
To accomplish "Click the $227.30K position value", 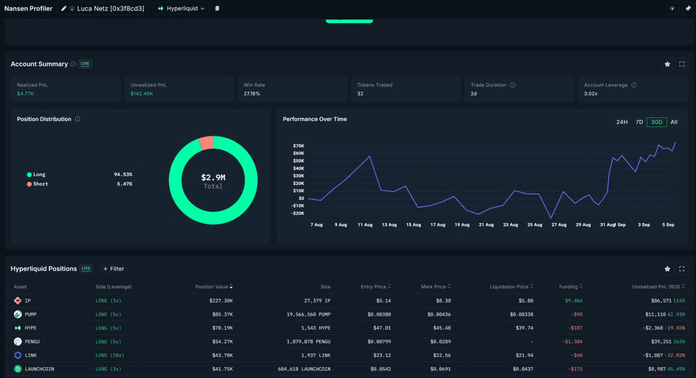I will pos(221,300).
